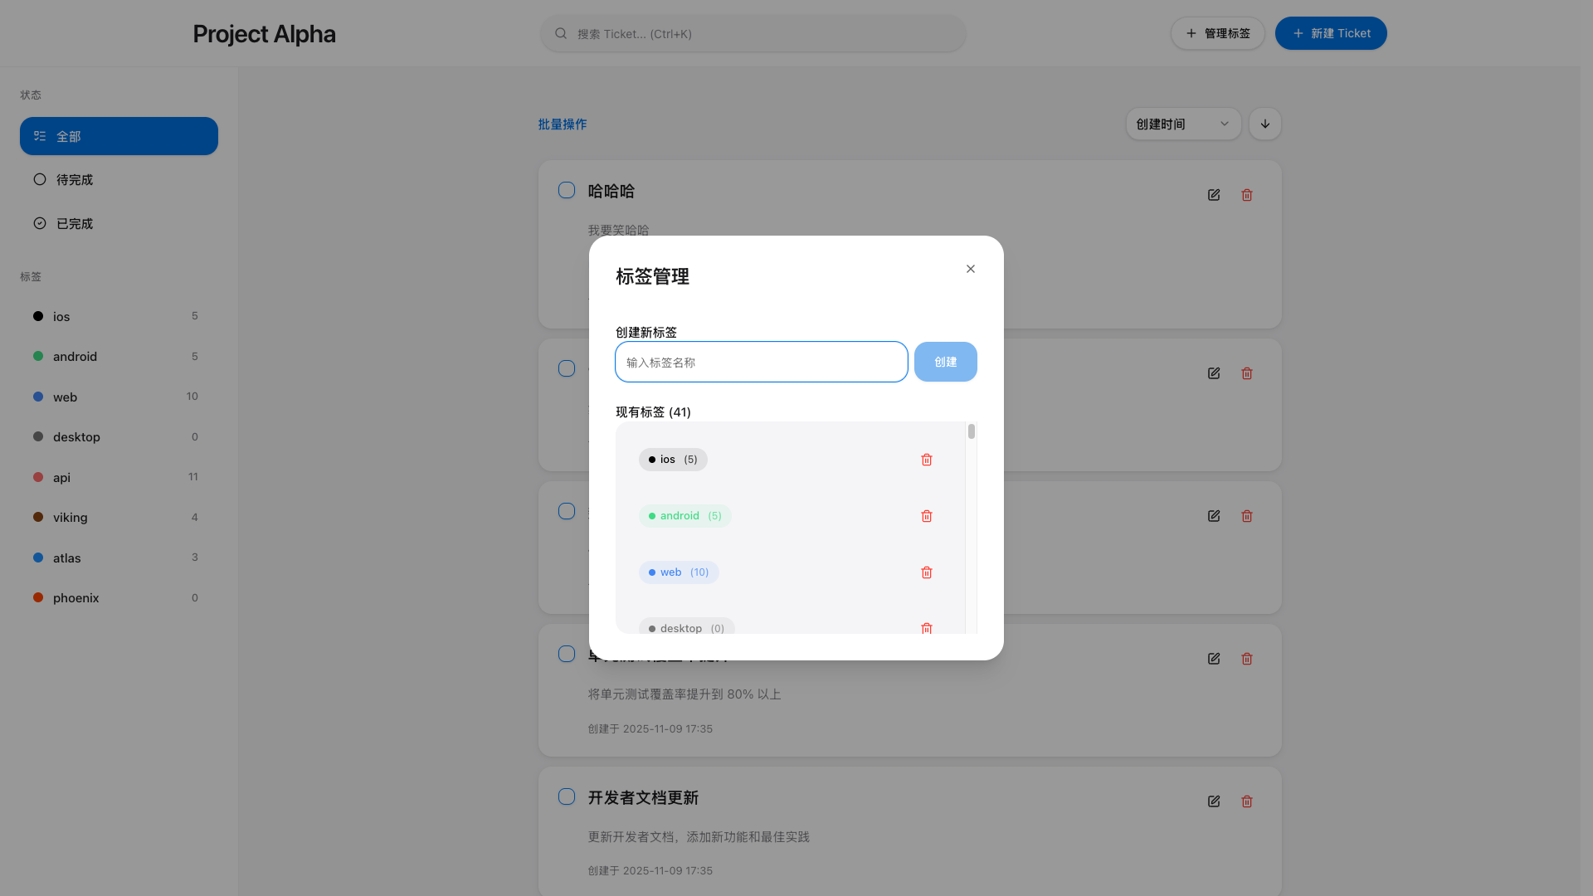Delete the 哈哈哈 ticket

coord(1246,195)
